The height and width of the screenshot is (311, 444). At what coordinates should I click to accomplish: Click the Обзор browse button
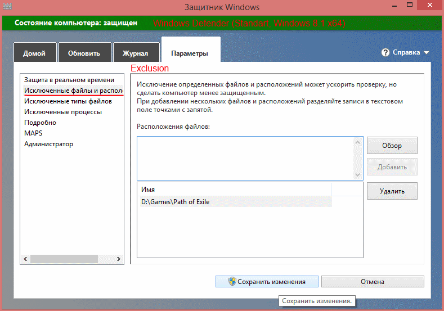[x=392, y=146]
